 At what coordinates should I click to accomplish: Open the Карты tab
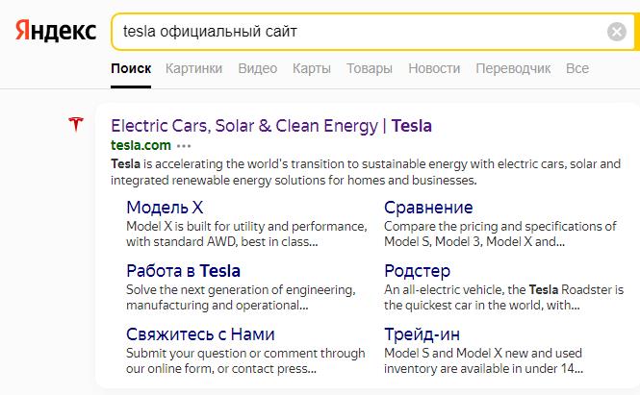click(312, 68)
